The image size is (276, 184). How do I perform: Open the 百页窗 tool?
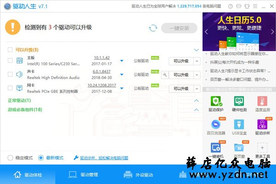click(239, 150)
